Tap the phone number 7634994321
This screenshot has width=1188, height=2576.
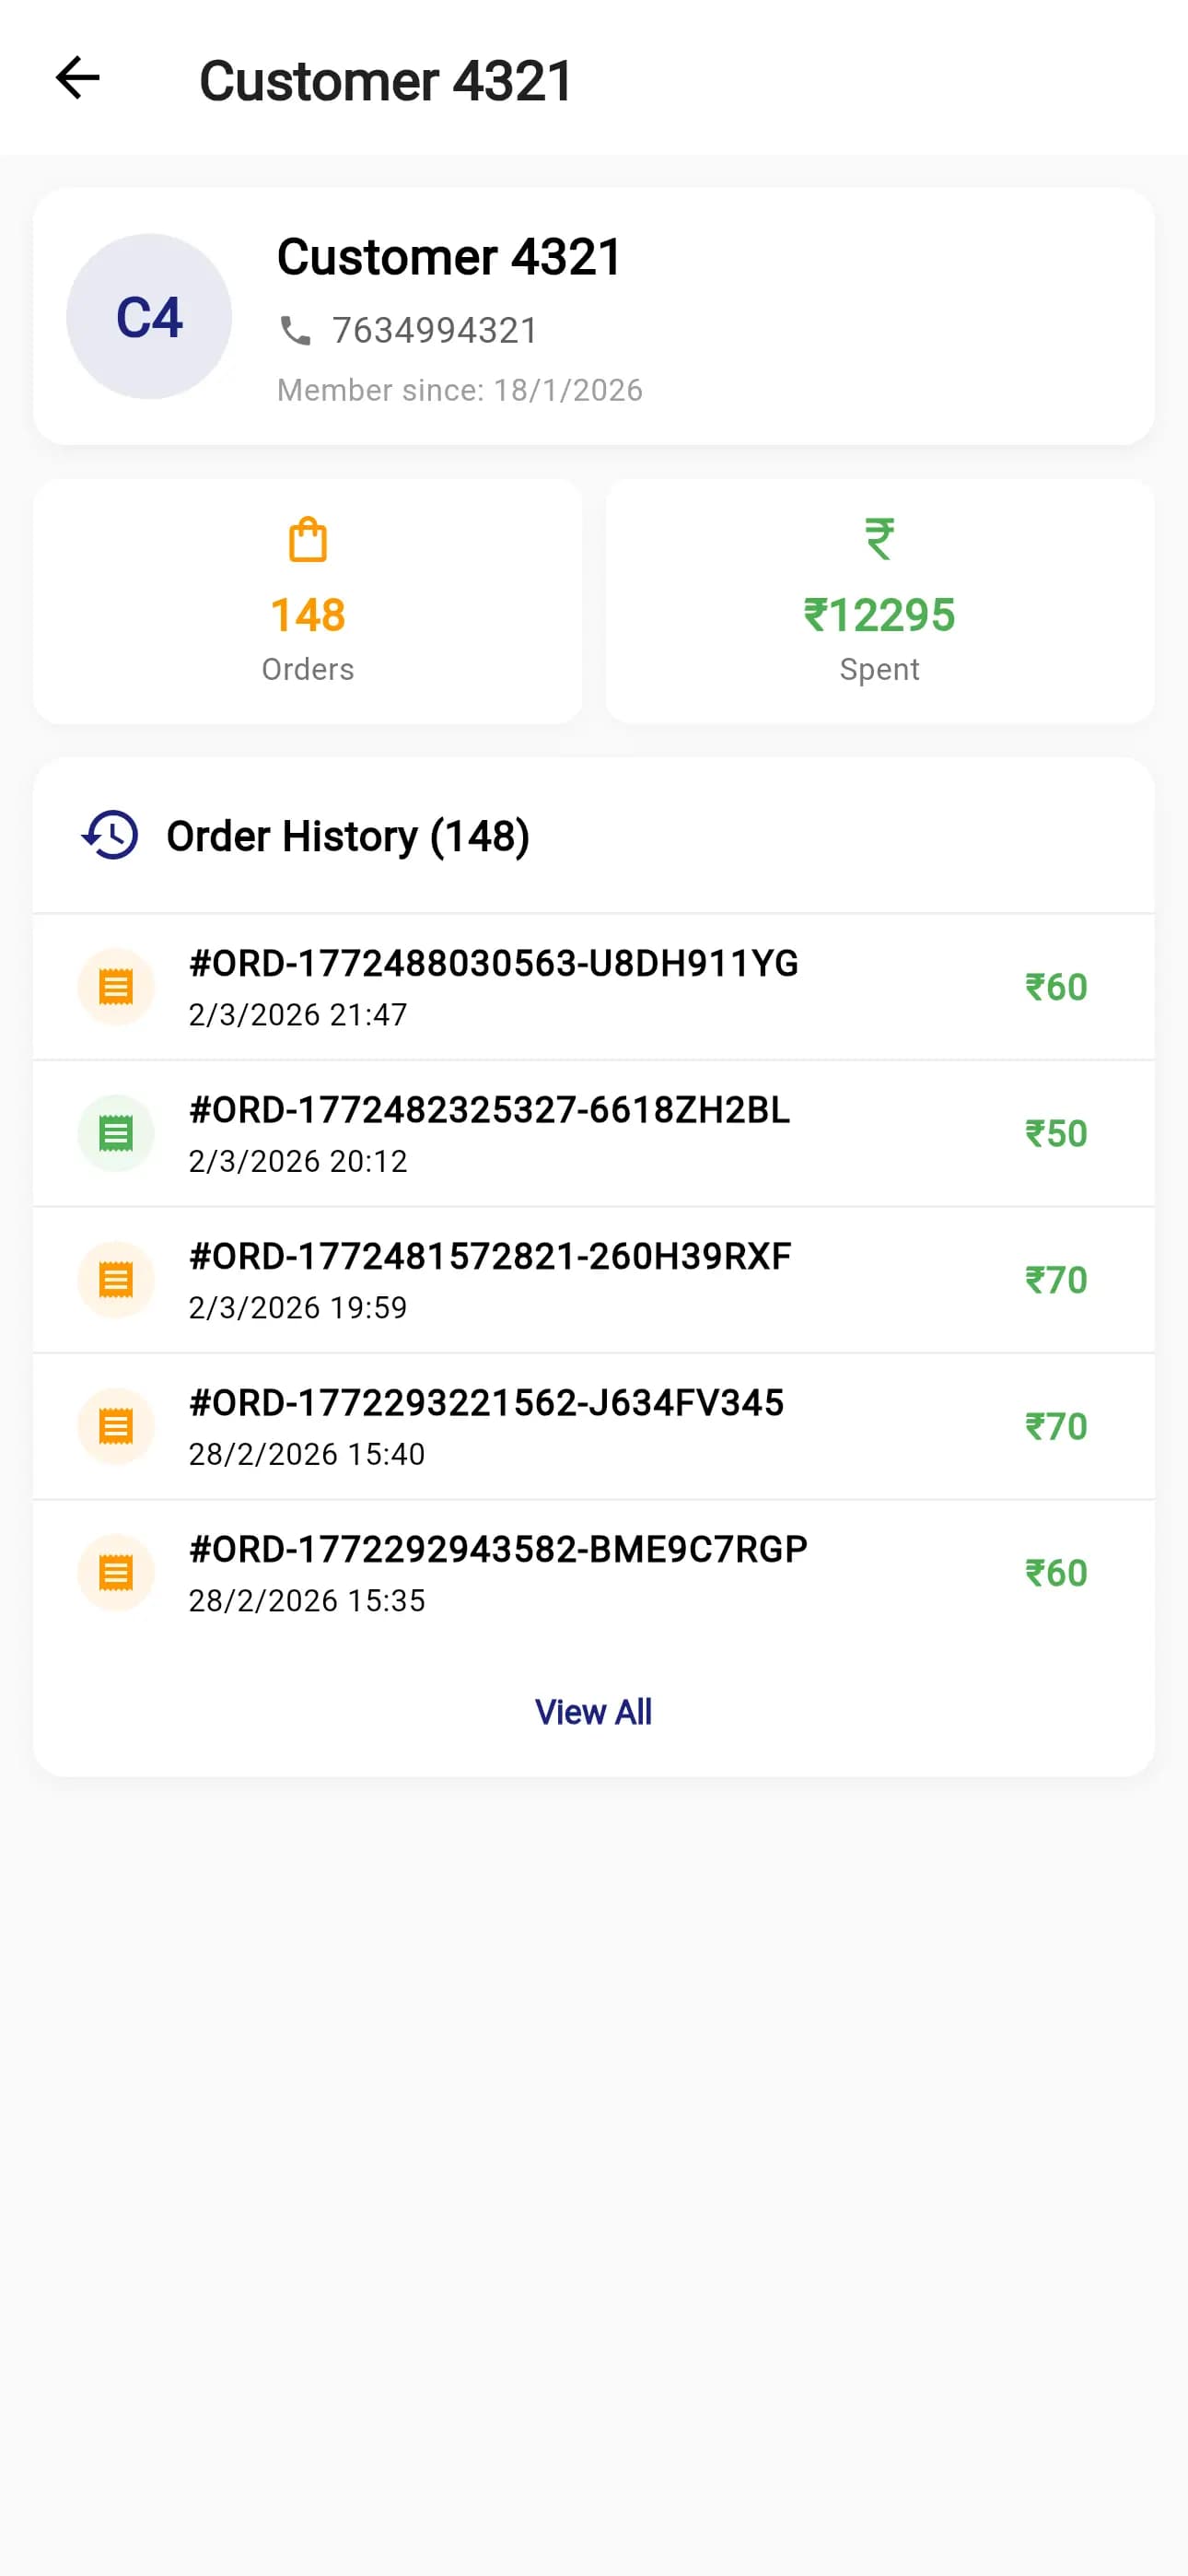(435, 330)
